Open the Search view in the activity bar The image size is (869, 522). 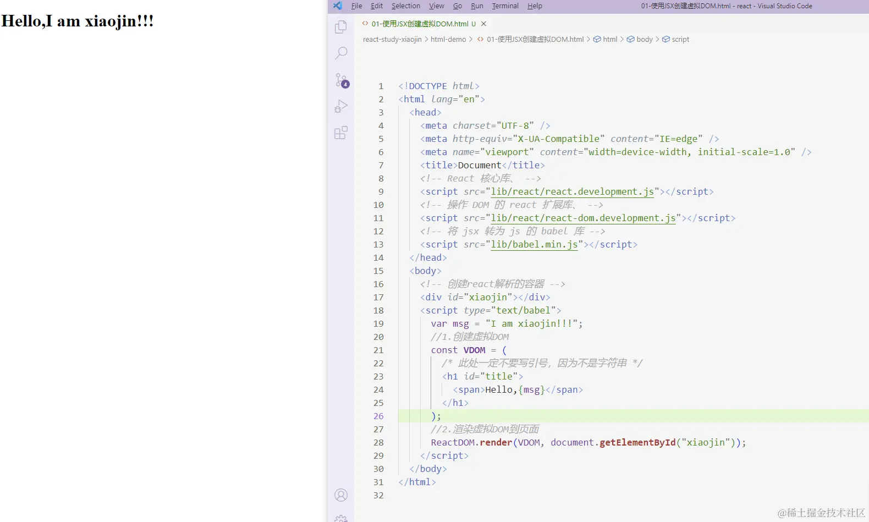[341, 53]
